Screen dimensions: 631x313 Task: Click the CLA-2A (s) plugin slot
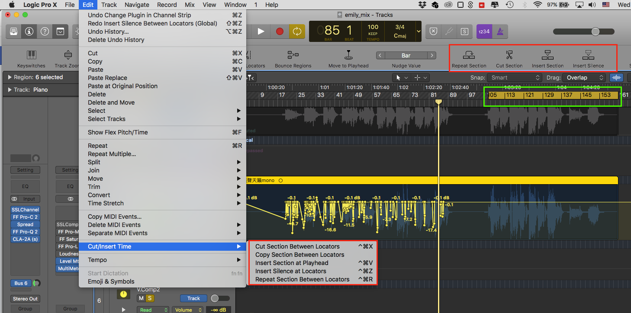click(x=25, y=239)
